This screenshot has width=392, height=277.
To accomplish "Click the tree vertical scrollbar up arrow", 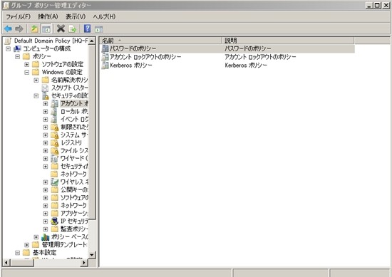I will pyautogui.click(x=92, y=41).
